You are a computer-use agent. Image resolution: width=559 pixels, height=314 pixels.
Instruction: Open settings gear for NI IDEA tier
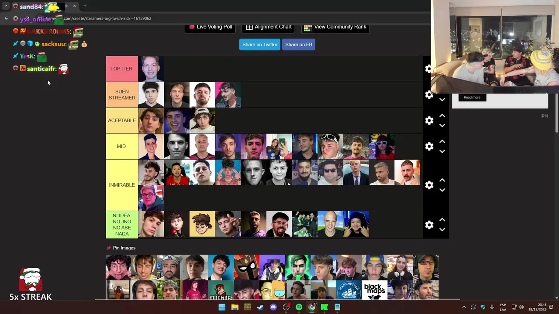click(x=429, y=225)
